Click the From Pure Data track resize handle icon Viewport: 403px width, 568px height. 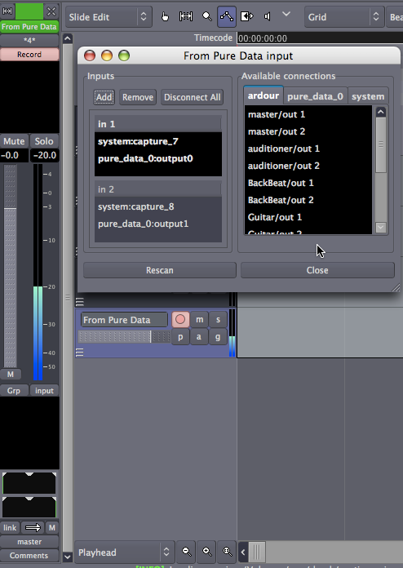(x=80, y=352)
